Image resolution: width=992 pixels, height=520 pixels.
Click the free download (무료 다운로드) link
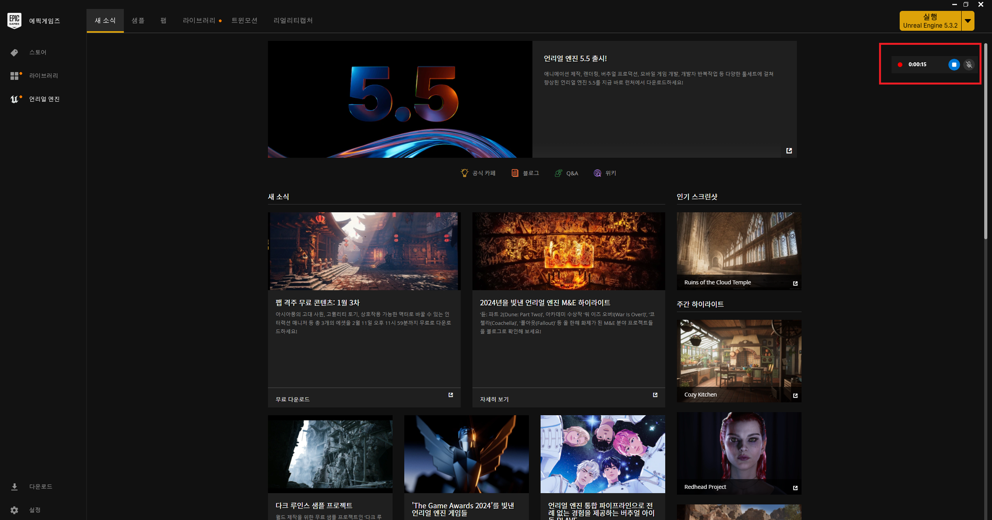point(292,399)
